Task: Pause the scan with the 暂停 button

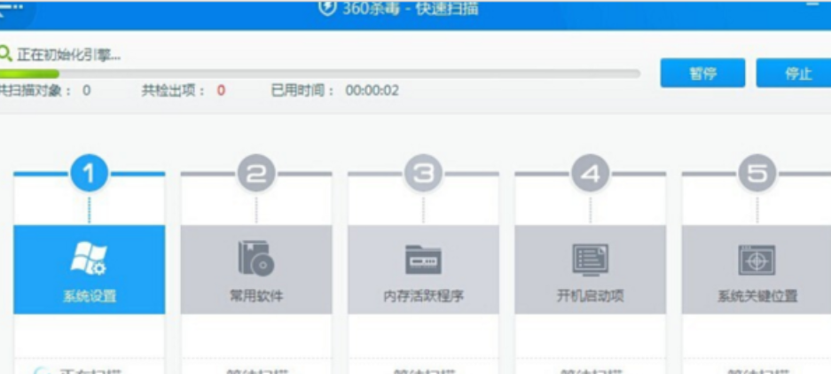Action: tap(702, 74)
